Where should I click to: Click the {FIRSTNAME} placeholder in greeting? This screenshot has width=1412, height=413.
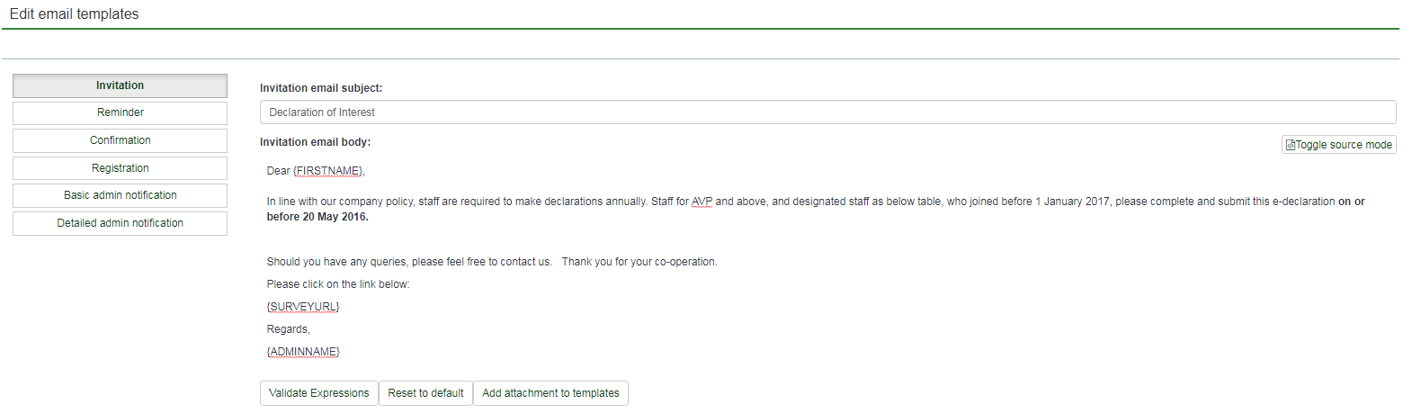328,171
